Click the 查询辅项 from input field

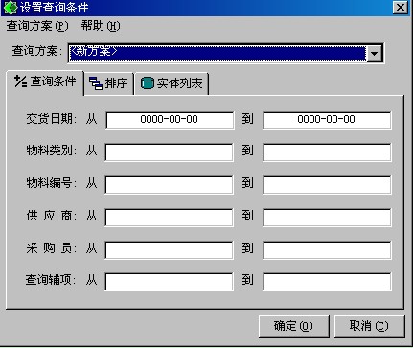pos(169,281)
